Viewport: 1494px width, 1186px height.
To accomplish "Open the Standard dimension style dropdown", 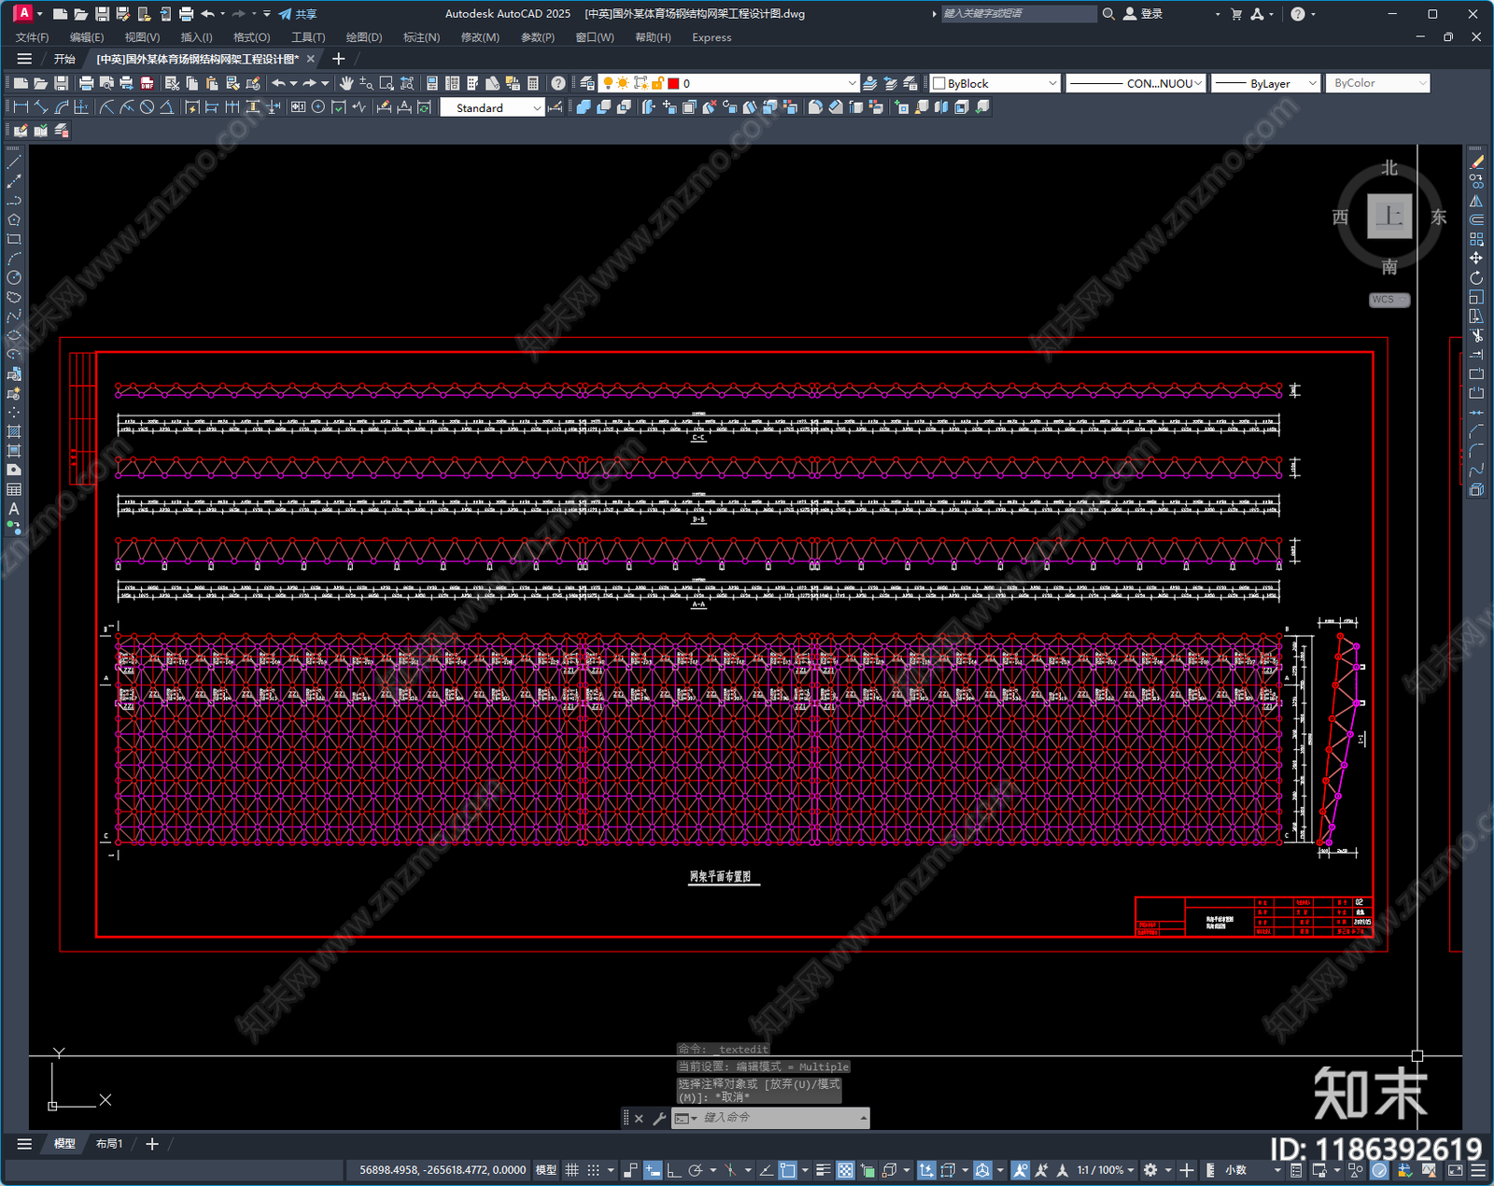I will tap(492, 107).
